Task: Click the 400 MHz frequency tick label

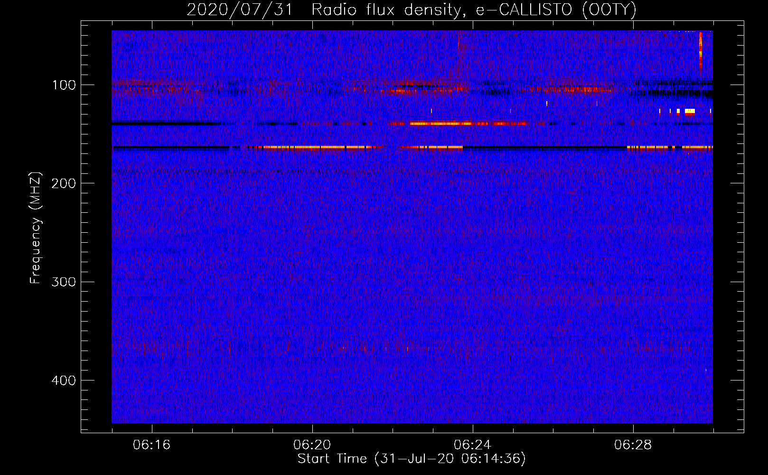Action: click(x=64, y=380)
